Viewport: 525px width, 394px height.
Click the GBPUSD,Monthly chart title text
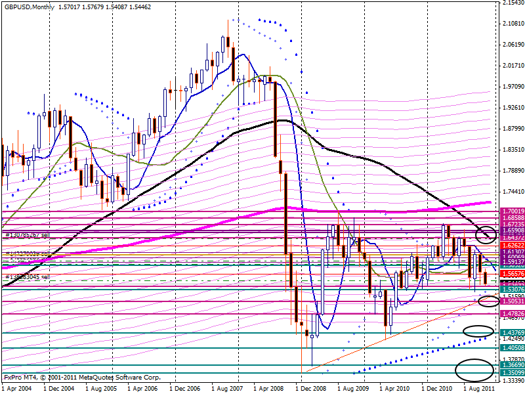30,7
